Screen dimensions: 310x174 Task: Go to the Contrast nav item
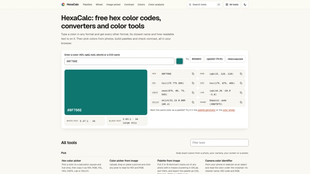point(129,5)
